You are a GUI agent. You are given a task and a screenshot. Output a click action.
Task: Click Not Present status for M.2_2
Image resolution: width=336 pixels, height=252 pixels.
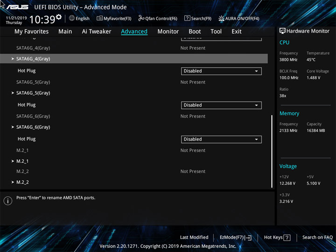[193, 171]
